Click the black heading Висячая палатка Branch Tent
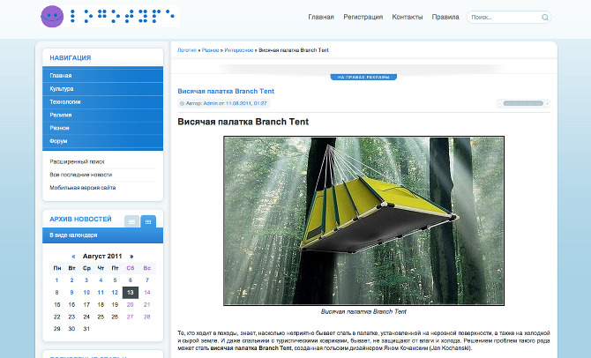 pyautogui.click(x=243, y=122)
